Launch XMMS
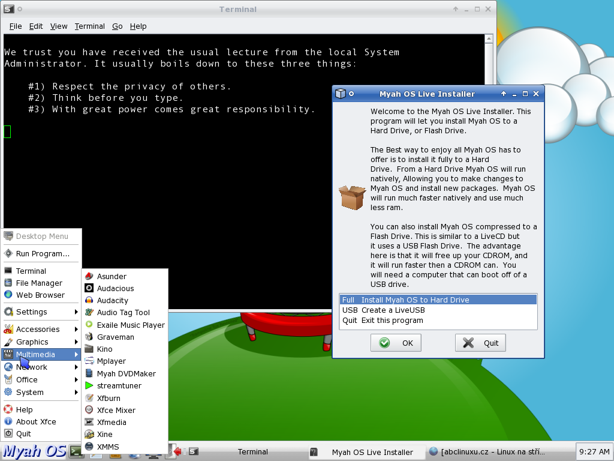The height and width of the screenshot is (461, 614). point(125,447)
